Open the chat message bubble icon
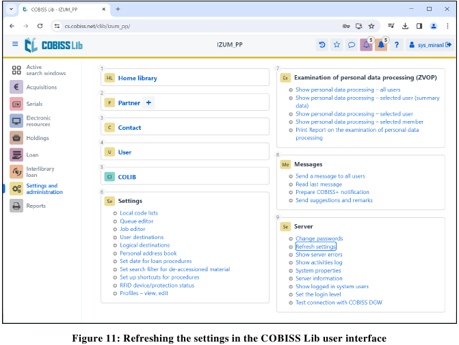Viewport: 459px width, 345px height. tap(352, 44)
